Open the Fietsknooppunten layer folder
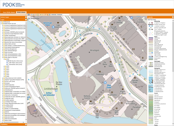This screenshot has height=126, width=174. coord(4,85)
